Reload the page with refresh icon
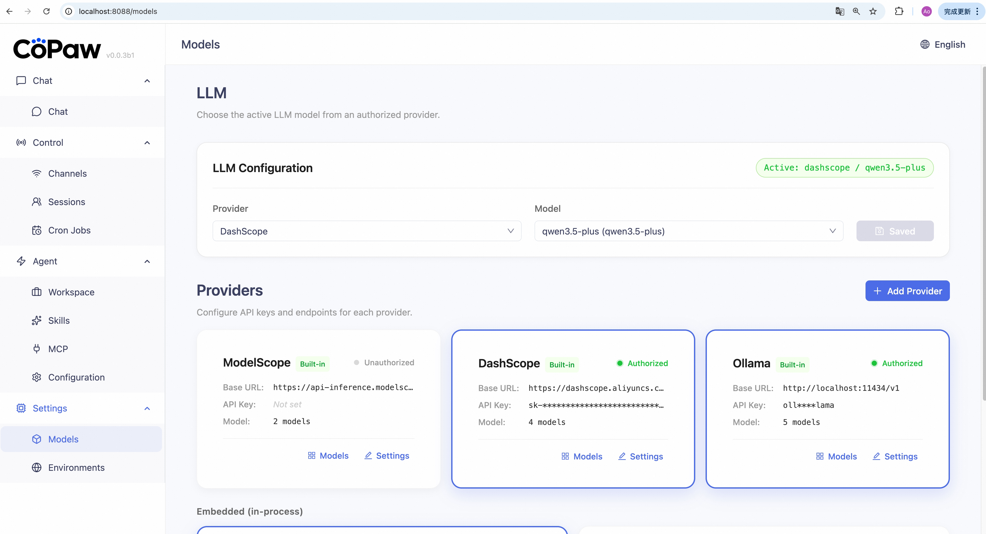Screen dimensions: 986x534 [46, 12]
